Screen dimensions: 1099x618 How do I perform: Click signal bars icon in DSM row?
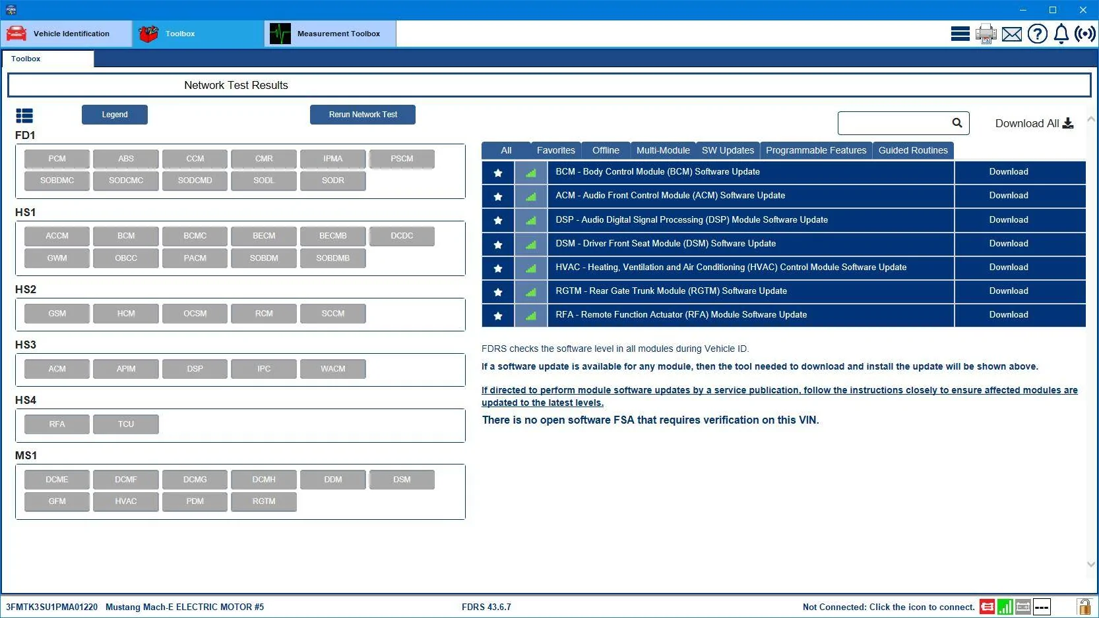click(x=531, y=244)
